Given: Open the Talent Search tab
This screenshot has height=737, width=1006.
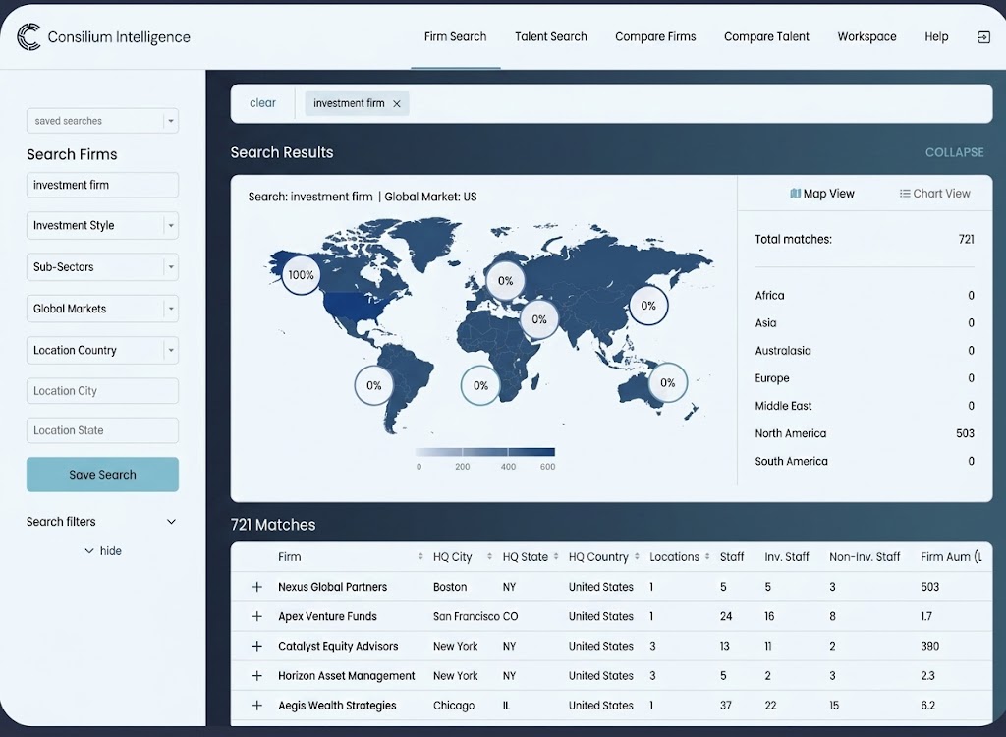Looking at the screenshot, I should click(x=551, y=36).
